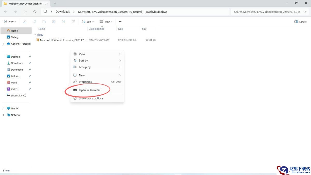Viewport: 311px width, 175px height.
Task: Go forward with the right arrow
Action: click(x=15, y=12)
